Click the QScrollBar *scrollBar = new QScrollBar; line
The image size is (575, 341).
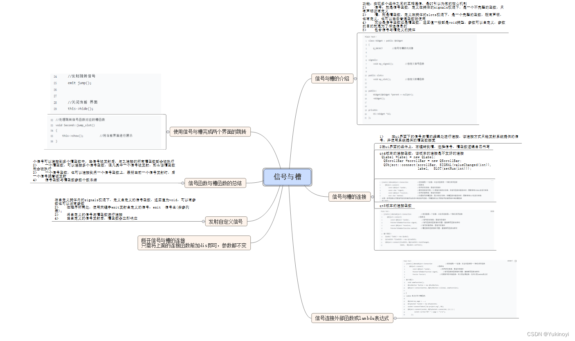click(x=422, y=161)
